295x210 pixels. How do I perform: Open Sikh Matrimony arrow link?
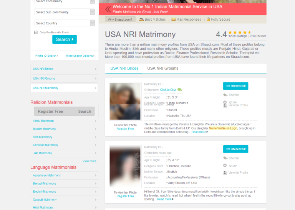pos(65,137)
